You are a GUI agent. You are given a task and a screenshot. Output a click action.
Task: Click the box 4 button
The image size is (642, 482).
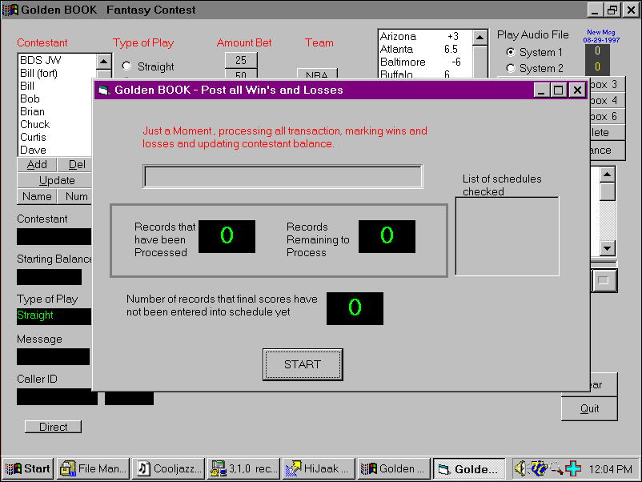tap(608, 100)
